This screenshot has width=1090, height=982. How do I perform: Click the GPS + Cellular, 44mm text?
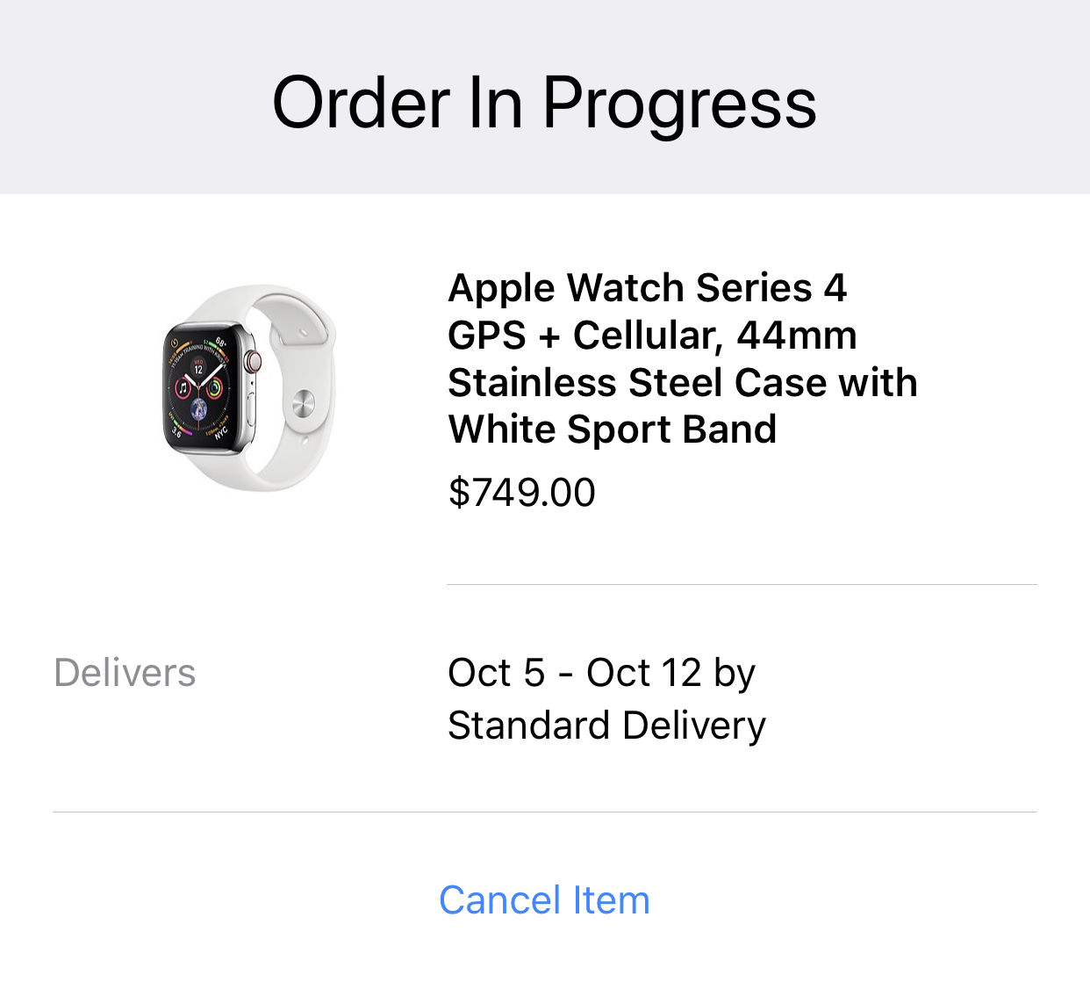click(x=652, y=336)
